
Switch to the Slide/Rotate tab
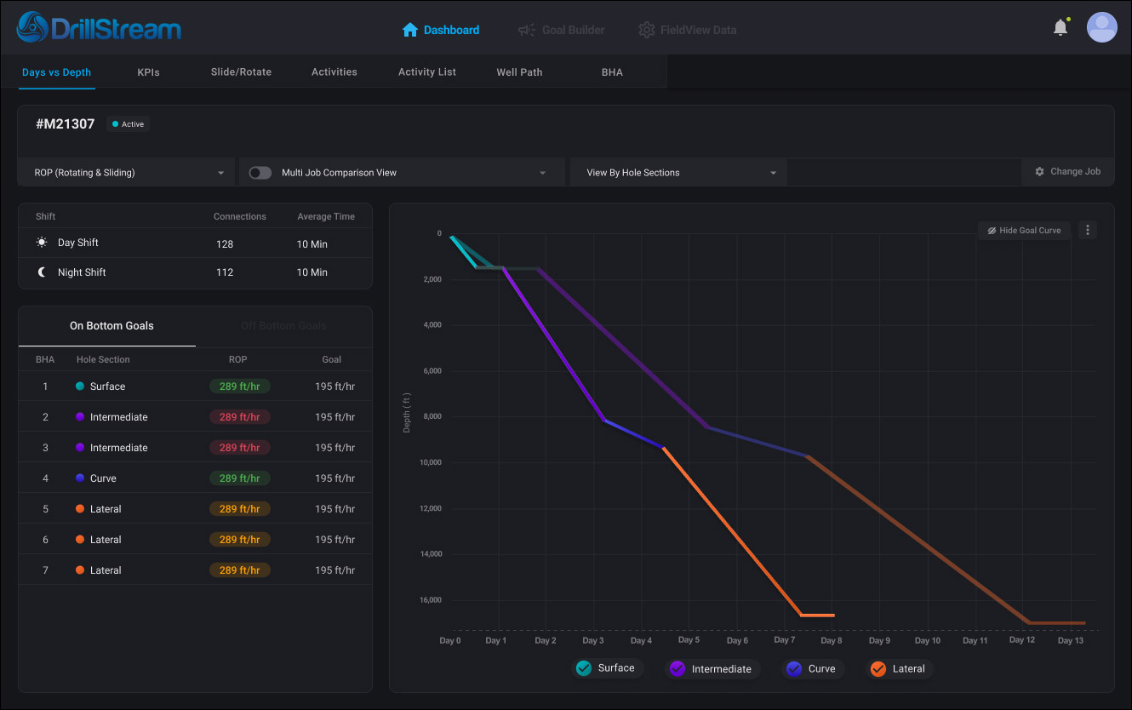[x=241, y=72]
